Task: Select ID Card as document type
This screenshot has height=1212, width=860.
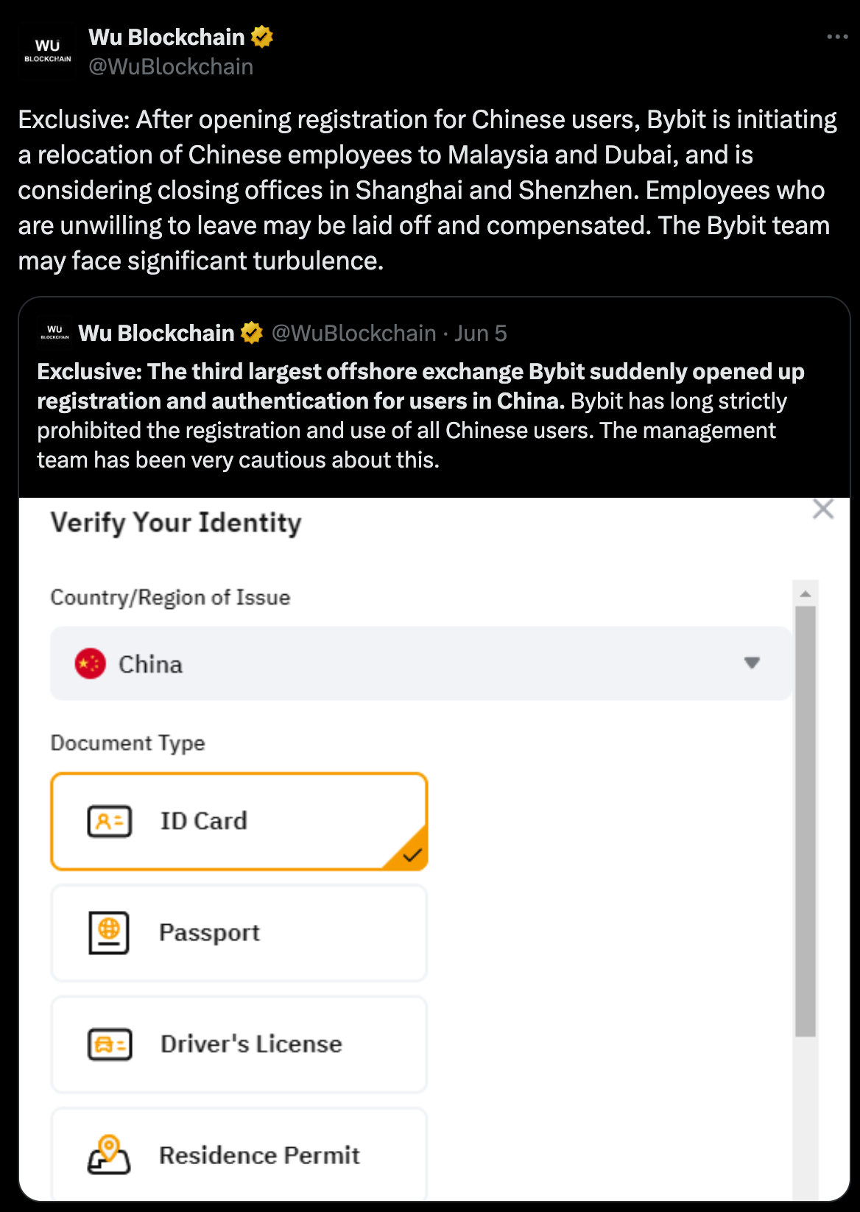Action: pyautogui.click(x=239, y=821)
